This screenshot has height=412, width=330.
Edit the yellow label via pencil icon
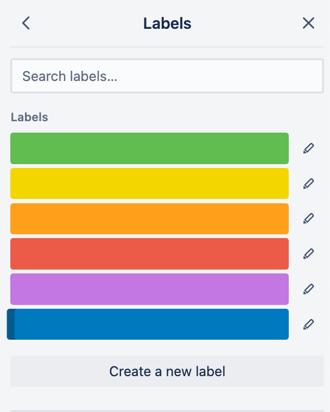(x=309, y=184)
